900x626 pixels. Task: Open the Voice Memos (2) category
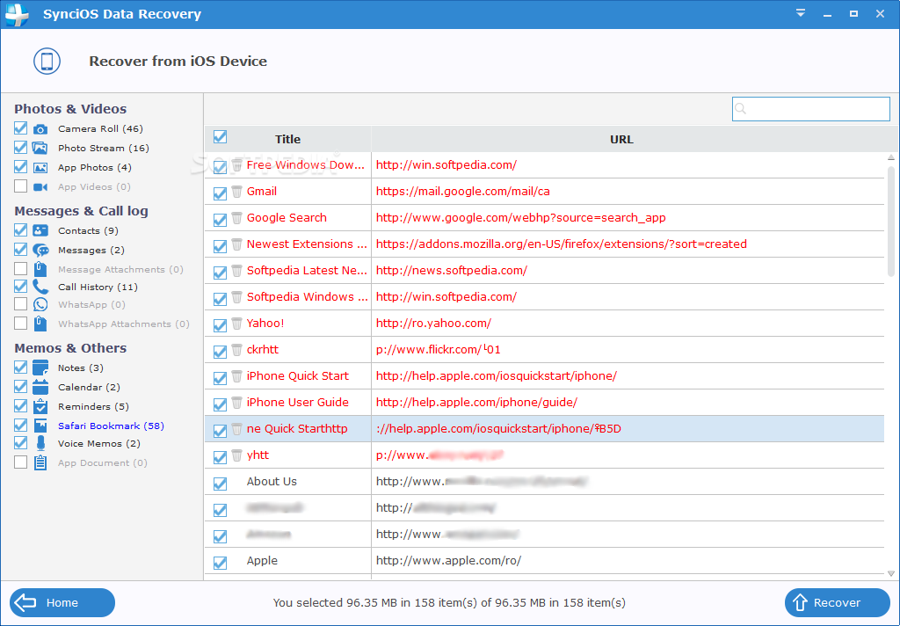[x=98, y=443]
